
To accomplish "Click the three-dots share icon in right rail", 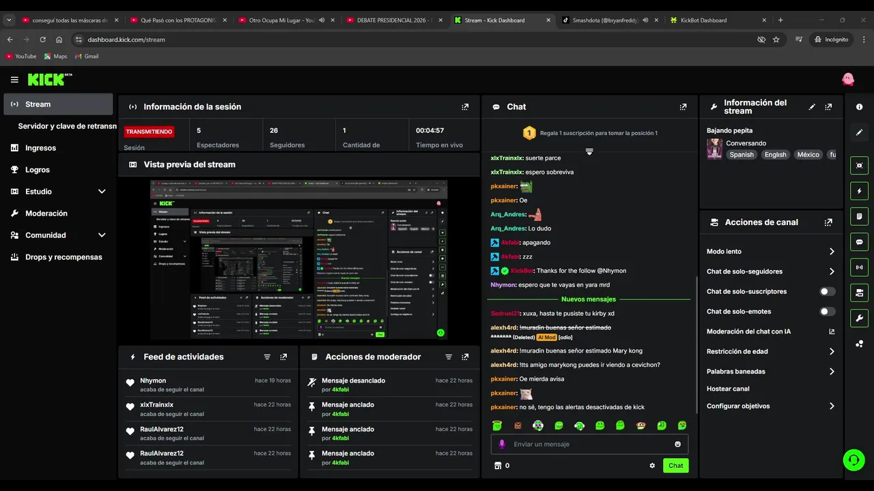I will (859, 344).
